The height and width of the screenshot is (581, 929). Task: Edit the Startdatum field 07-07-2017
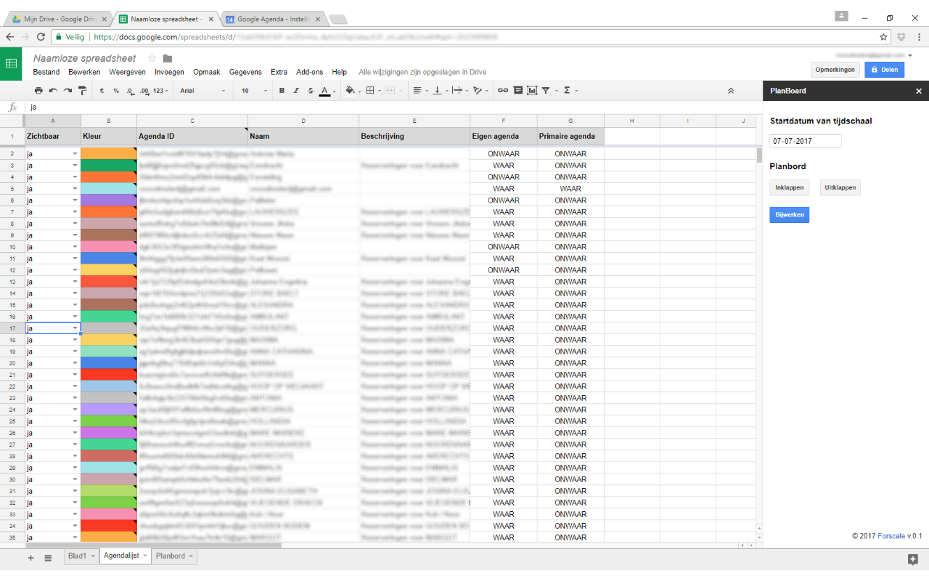pos(806,142)
